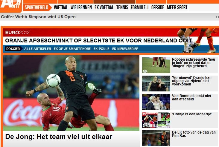Select EK Voetbal in navigation
Viewport: 219px width, 147px height.
(x=104, y=7)
